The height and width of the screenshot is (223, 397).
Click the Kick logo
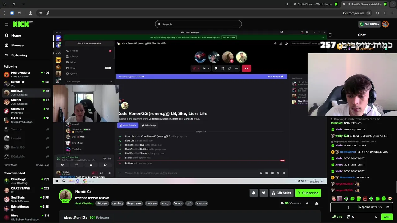(x=23, y=24)
